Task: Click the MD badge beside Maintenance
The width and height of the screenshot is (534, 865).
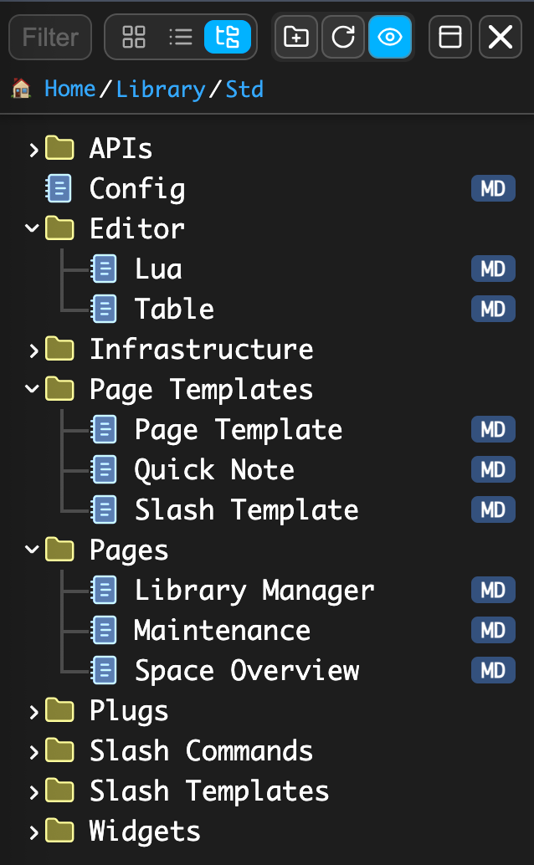Action: pos(493,630)
